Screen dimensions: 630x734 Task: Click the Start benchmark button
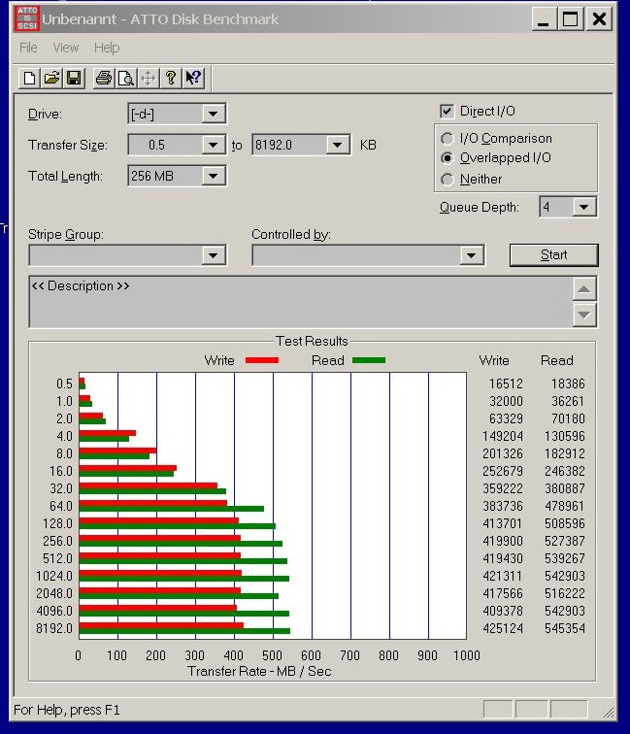tap(553, 254)
